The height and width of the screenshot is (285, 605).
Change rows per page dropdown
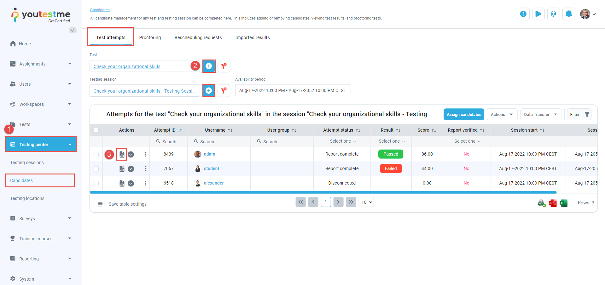tap(366, 202)
